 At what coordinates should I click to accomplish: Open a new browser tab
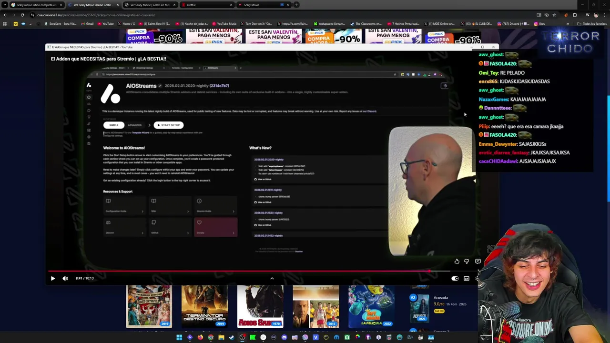click(x=296, y=5)
